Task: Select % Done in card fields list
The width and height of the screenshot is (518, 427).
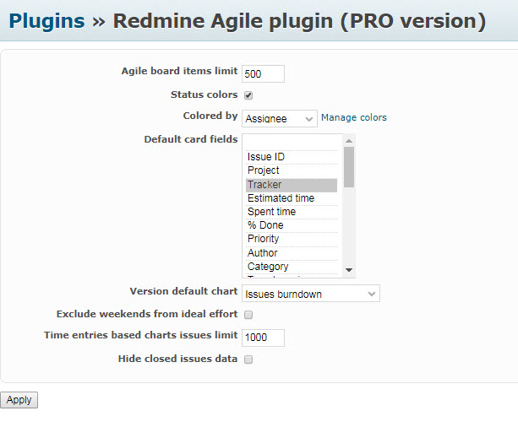Action: [x=292, y=225]
